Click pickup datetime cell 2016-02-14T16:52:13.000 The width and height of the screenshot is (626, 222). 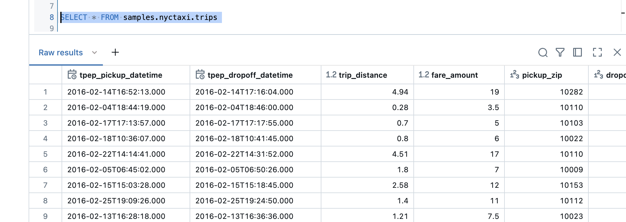[x=116, y=92]
